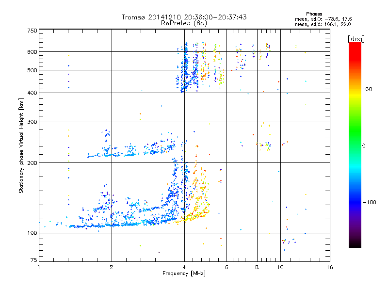Click the y-axis tick label '500'
388x291 pixels.
32,70
